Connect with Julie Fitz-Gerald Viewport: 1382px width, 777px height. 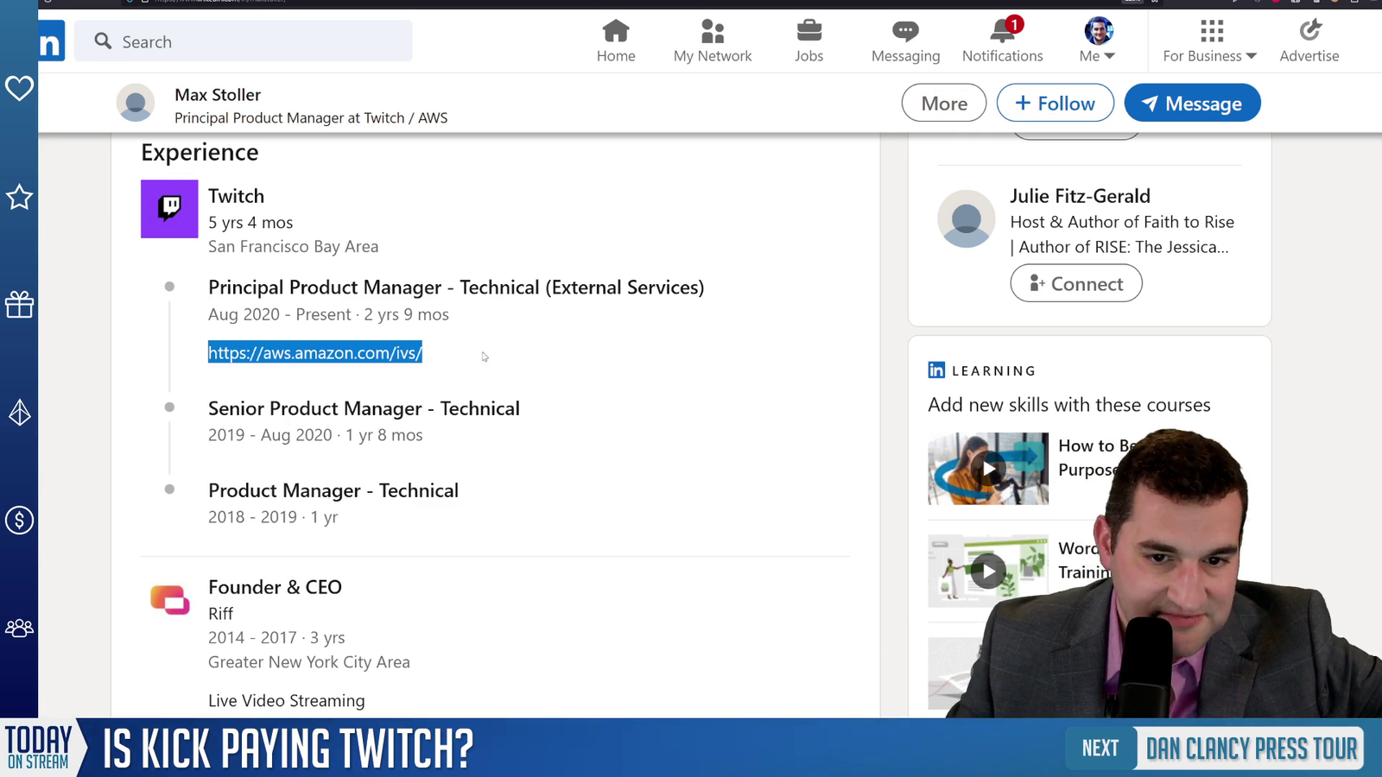[x=1076, y=283]
